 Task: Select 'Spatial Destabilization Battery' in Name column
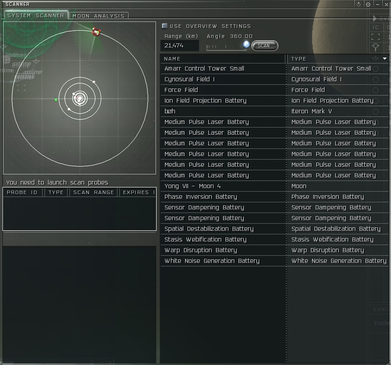(x=209, y=228)
